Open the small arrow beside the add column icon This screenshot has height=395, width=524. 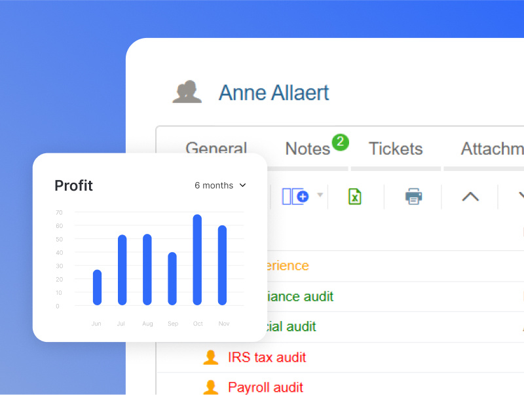[x=320, y=195]
